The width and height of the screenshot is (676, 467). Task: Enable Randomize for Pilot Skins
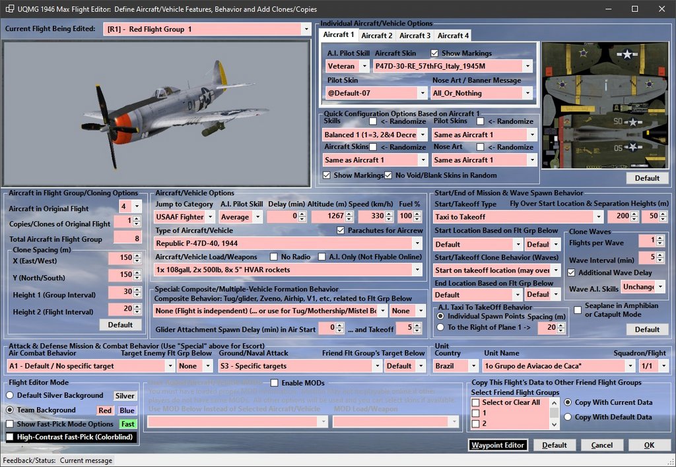coord(481,121)
